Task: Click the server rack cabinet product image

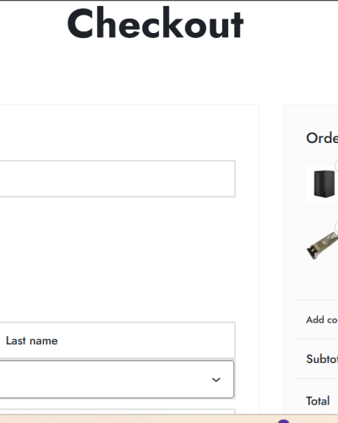Action: [323, 184]
